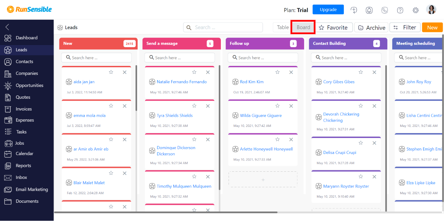The image size is (444, 224).
Task: Click Contact Building count badge 4
Action: [376, 44]
